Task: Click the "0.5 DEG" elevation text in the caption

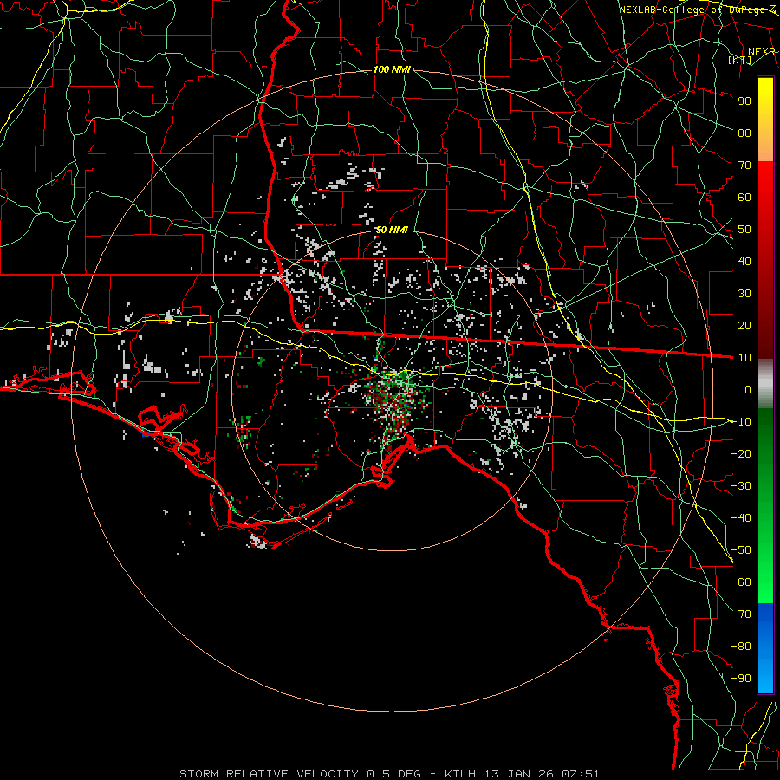Action: coord(394,774)
